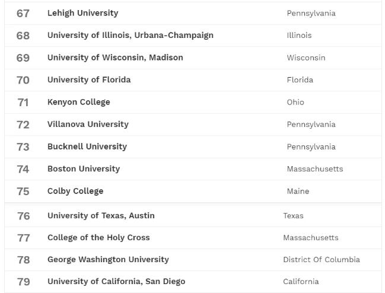Open the Colby College link
This screenshot has height=293, width=385.
(75, 191)
